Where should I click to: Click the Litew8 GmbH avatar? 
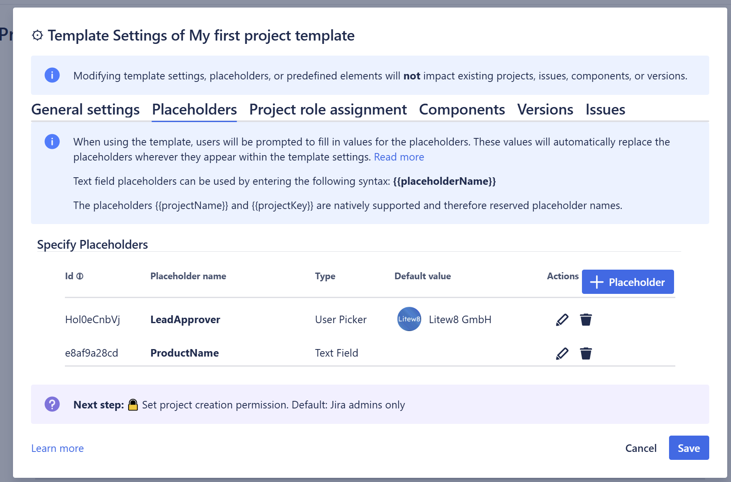tap(408, 319)
